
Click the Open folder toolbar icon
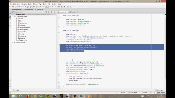click(x=10, y=7)
